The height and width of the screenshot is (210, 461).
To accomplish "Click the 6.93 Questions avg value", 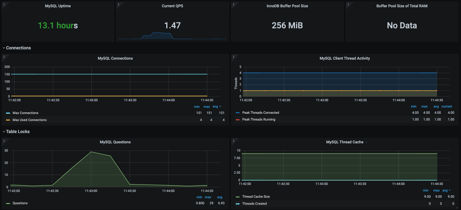I will click(221, 203).
